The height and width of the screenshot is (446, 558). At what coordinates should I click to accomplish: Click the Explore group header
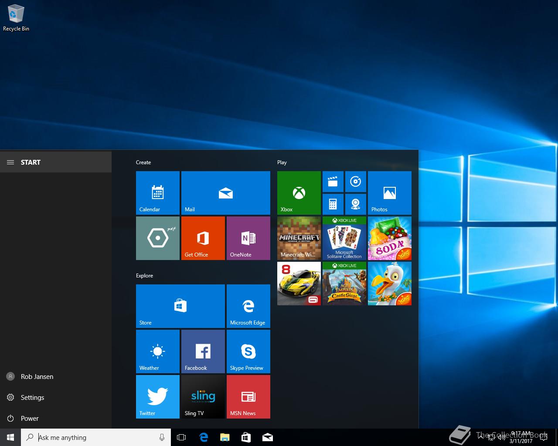point(144,276)
